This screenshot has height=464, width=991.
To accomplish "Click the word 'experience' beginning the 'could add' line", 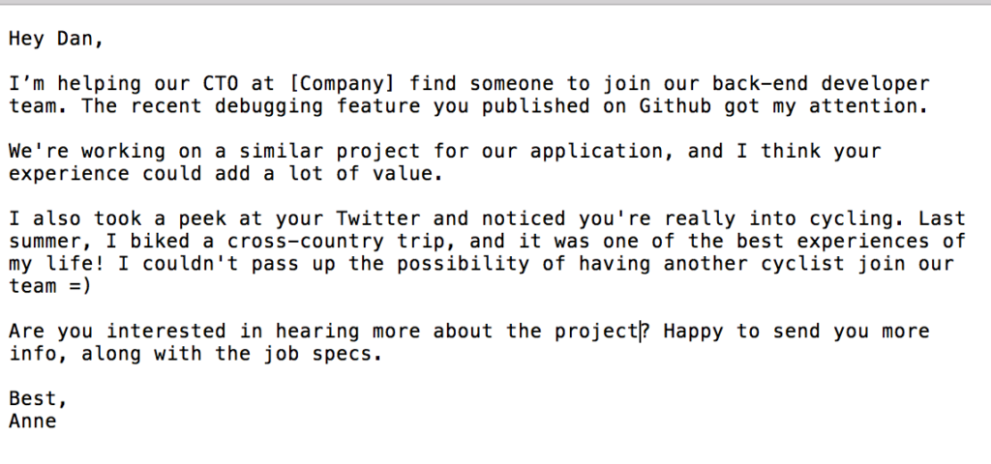I will point(69,174).
